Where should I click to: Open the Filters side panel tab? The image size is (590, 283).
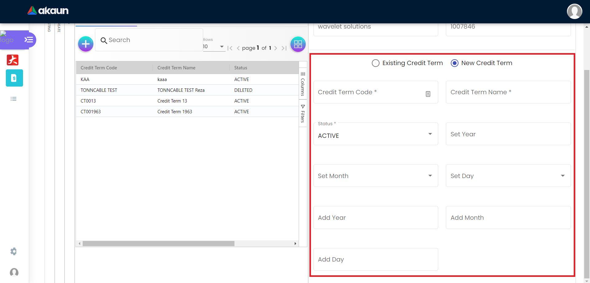[x=303, y=114]
